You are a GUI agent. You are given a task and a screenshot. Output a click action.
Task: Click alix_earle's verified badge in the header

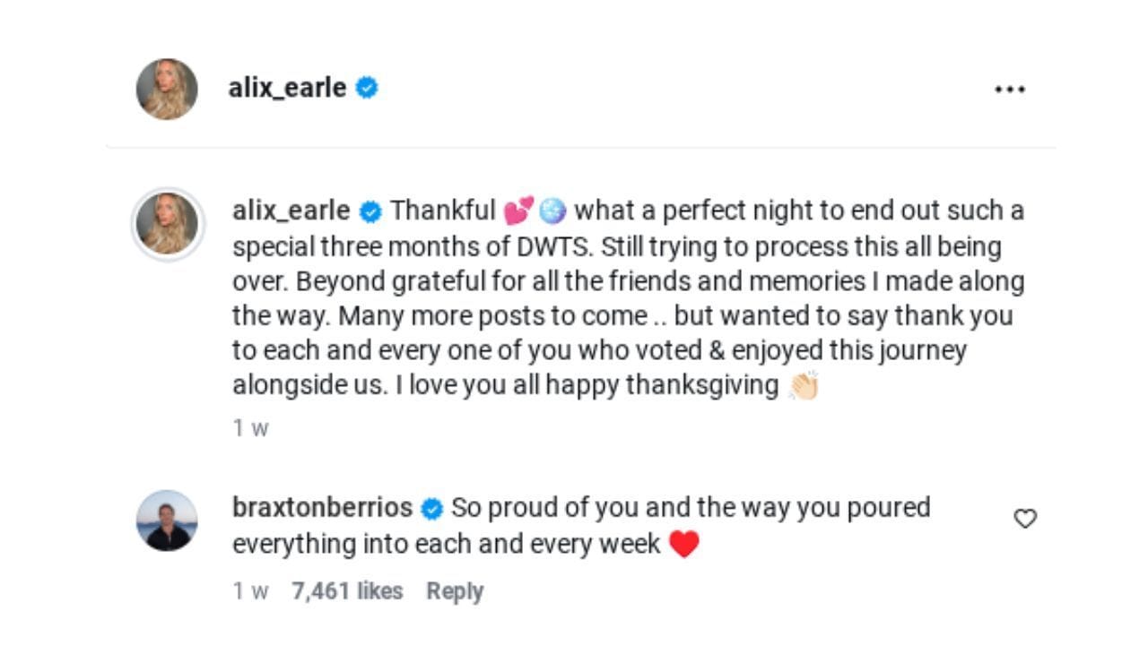click(x=366, y=87)
